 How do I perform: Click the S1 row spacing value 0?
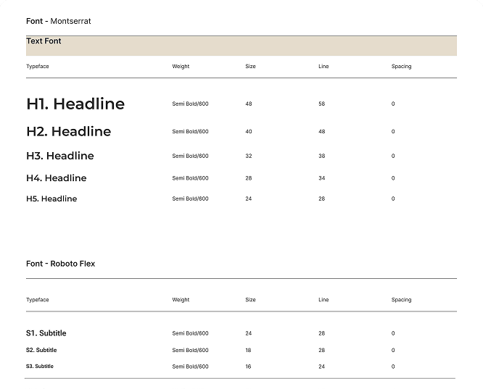pos(393,333)
